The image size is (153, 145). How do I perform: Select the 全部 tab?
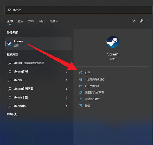[x=10, y=21]
